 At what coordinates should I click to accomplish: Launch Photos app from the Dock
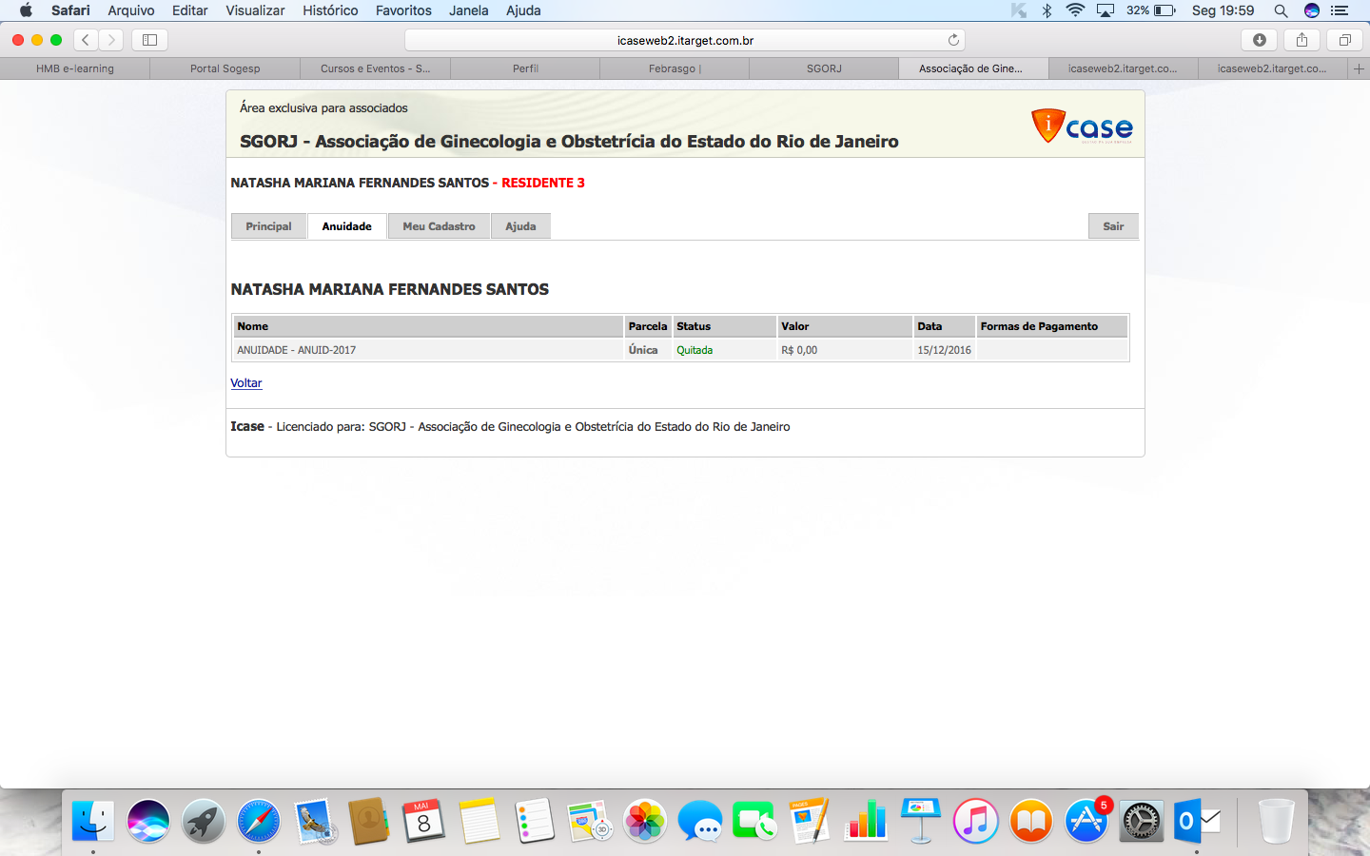point(645,822)
